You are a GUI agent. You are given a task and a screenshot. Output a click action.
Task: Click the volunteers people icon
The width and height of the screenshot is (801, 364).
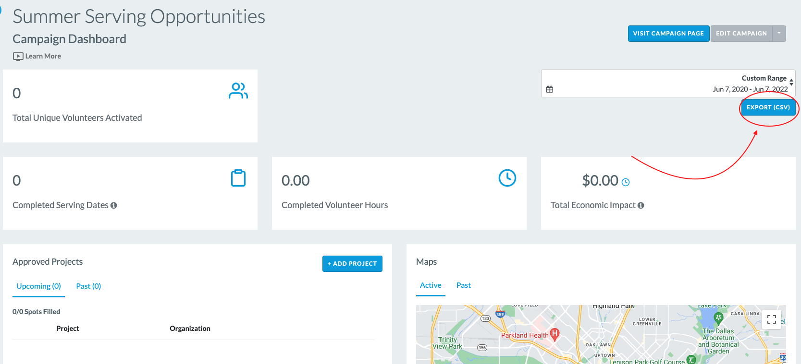[x=238, y=91]
